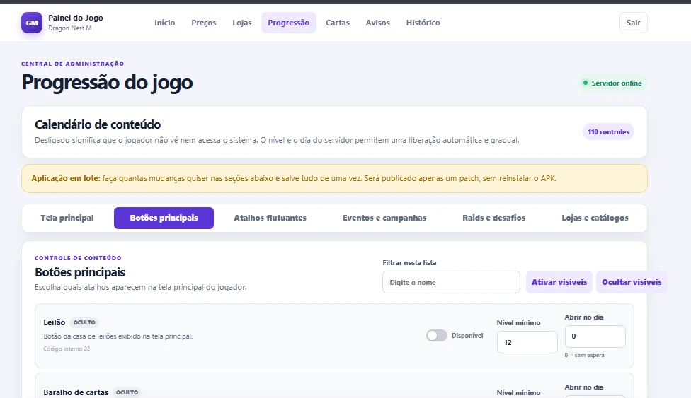The height and width of the screenshot is (398, 691).
Task: Edit Leilão Abrir no dia field
Action: point(595,336)
